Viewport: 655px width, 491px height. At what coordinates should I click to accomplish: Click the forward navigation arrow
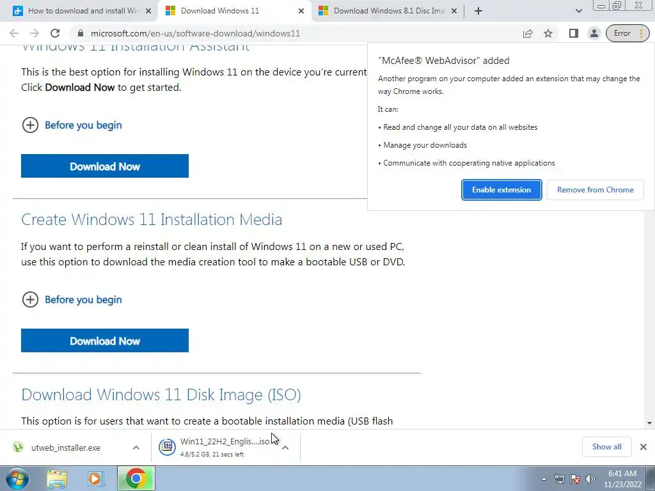point(35,33)
